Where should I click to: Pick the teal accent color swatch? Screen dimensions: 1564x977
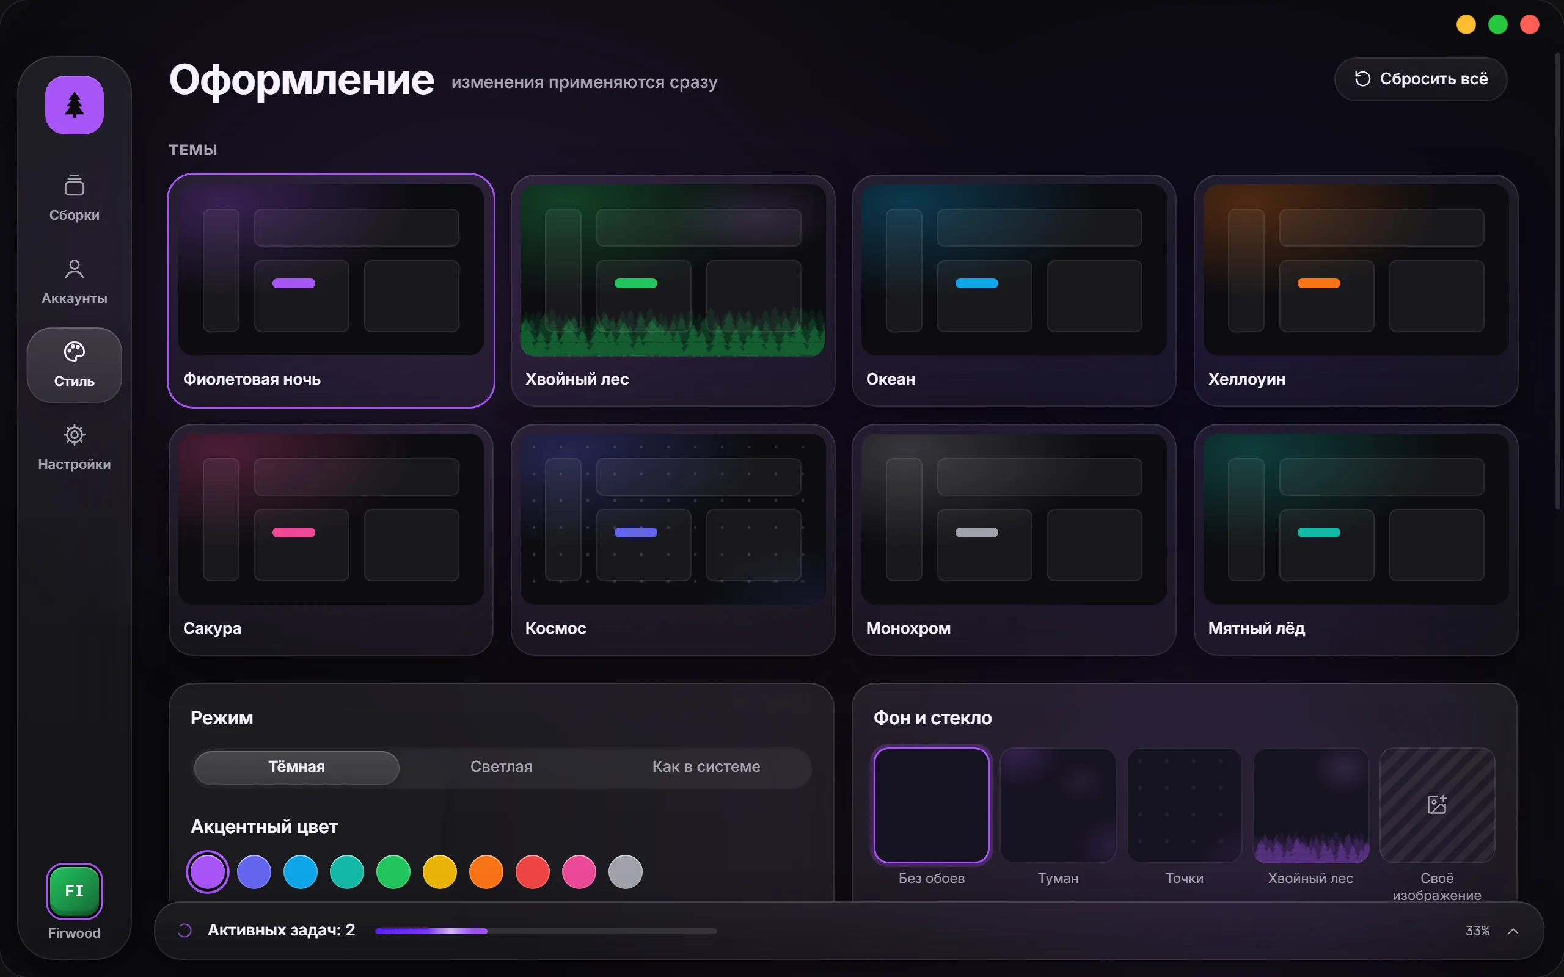pos(347,873)
